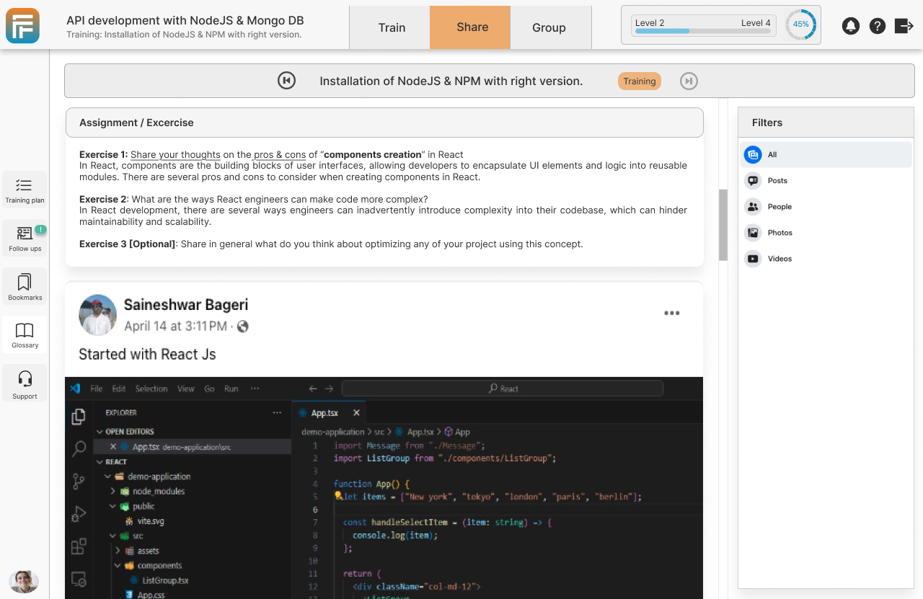The height and width of the screenshot is (599, 923).
Task: Switch to the Group tab
Action: coord(549,27)
